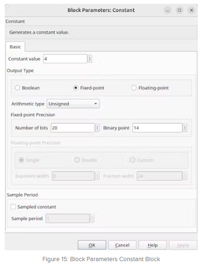
Task: Maximize the Block Parameters window
Action: coord(179,10)
